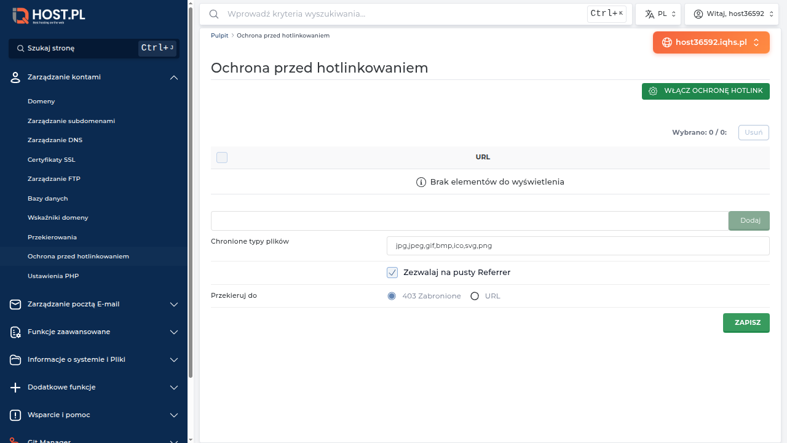This screenshot has width=787, height=443.
Task: Open Zarządzanie DNS
Action: (x=55, y=140)
